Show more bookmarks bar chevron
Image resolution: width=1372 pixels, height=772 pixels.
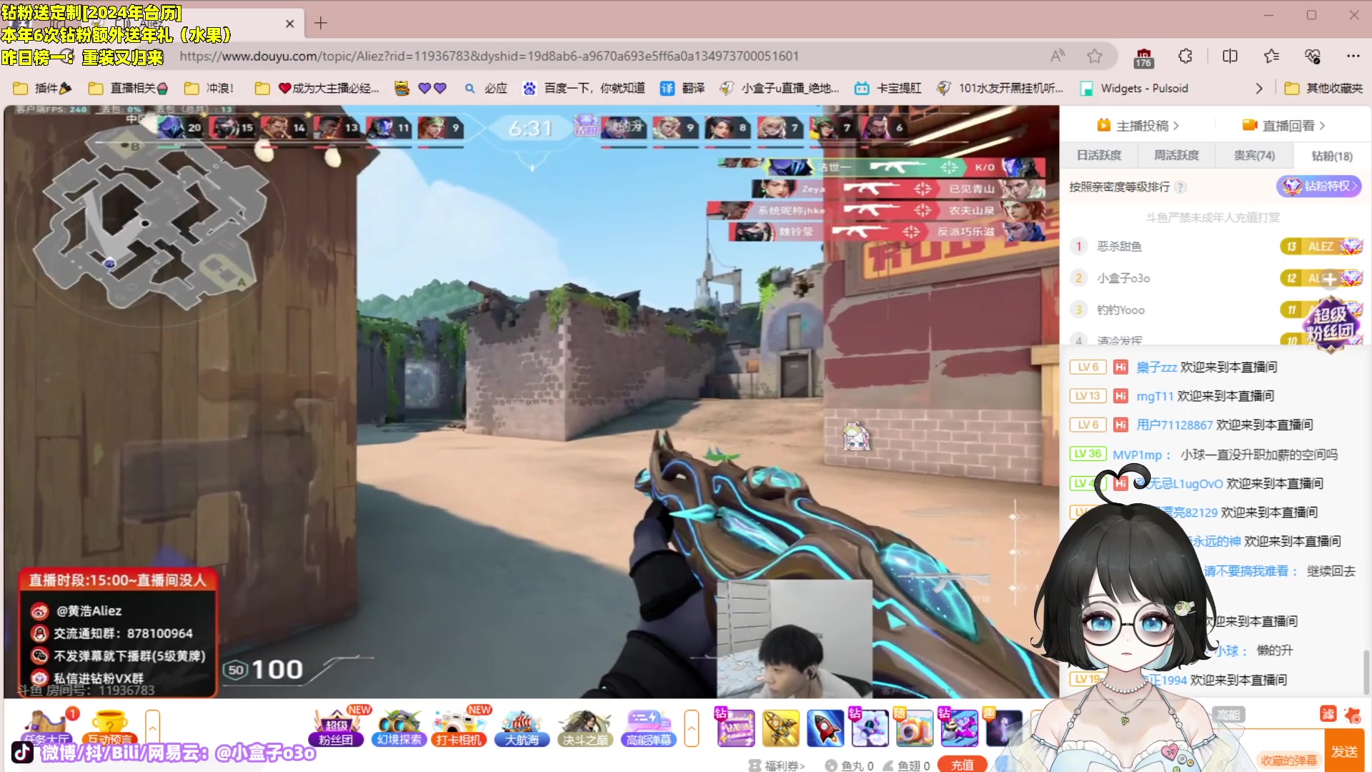(x=1259, y=89)
